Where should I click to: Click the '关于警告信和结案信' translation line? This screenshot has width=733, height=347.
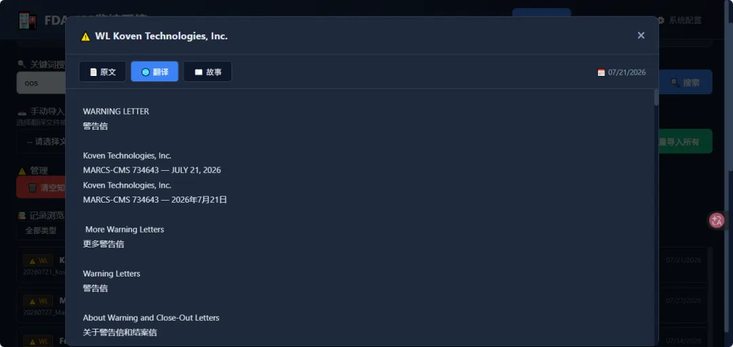[x=119, y=332]
